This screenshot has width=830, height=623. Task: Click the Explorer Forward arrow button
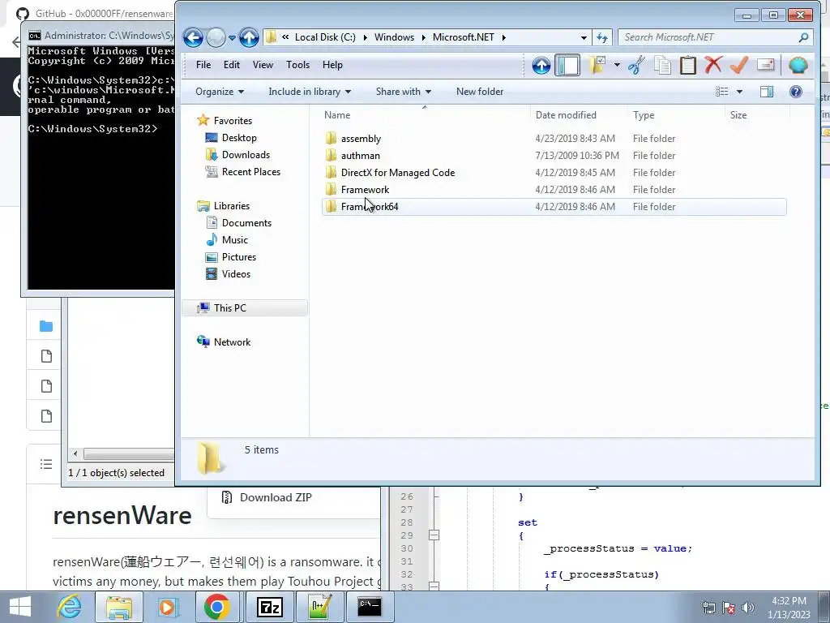(216, 37)
